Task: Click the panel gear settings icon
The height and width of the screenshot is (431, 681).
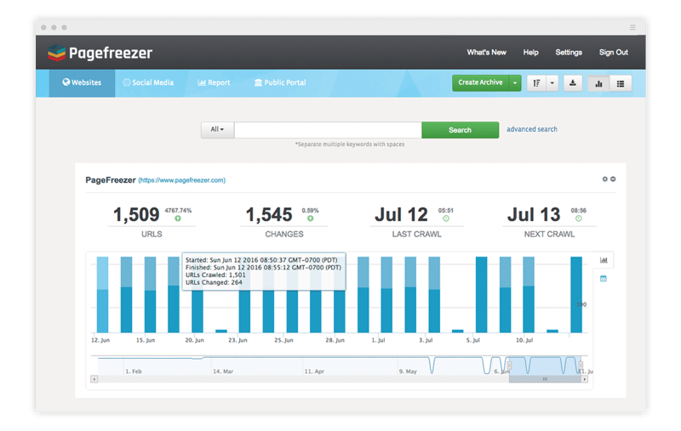Action: 605,179
